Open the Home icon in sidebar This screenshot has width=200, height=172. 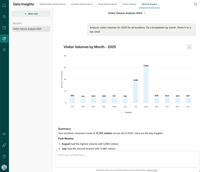coord(4,5)
